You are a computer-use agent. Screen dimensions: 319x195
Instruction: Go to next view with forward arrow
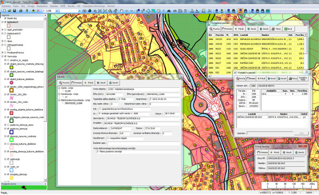(132, 11)
